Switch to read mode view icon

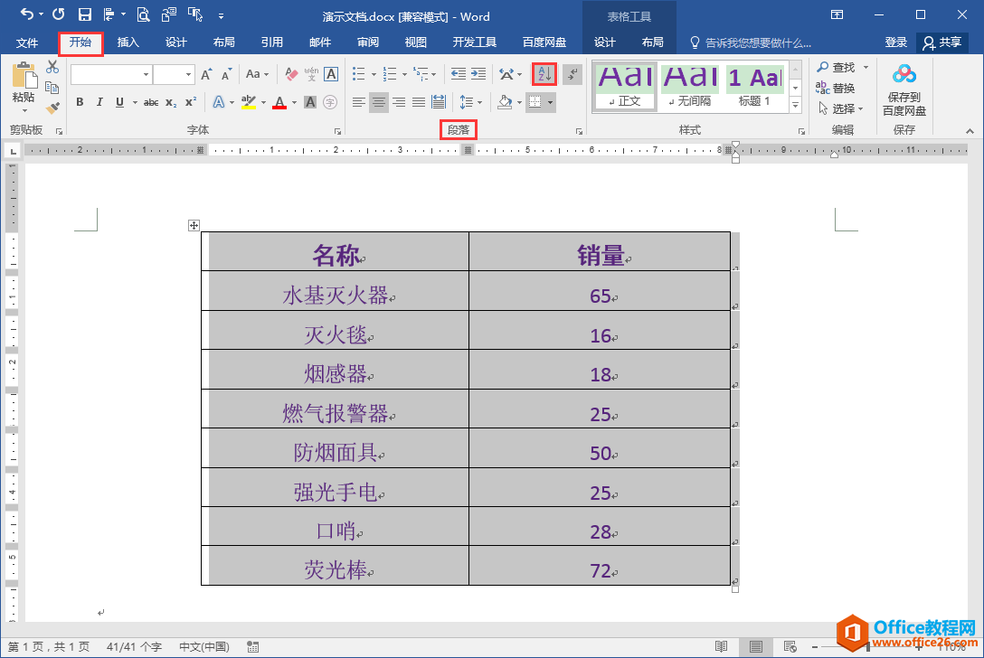tap(722, 647)
